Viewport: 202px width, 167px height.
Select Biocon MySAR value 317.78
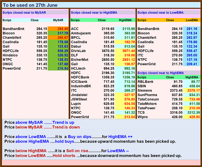click(63, 33)
